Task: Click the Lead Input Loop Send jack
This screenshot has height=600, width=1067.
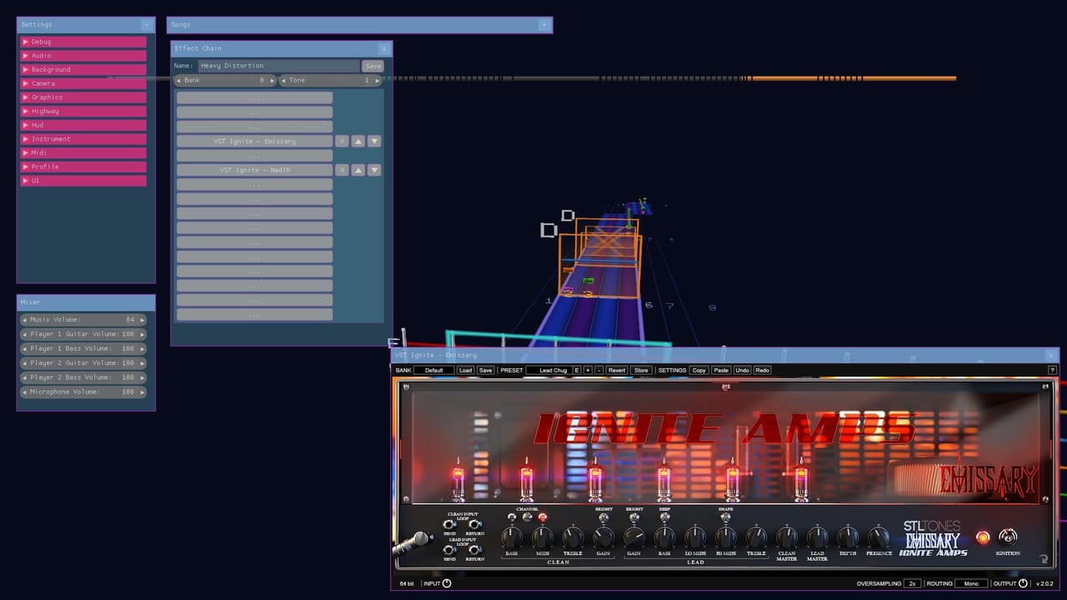Action: [449, 550]
